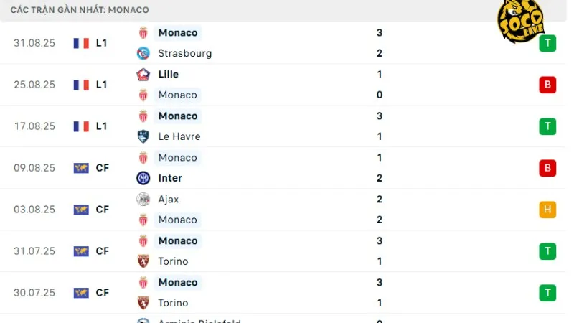
Task: Click orange H result badge for Ajax match
Action: point(547,210)
